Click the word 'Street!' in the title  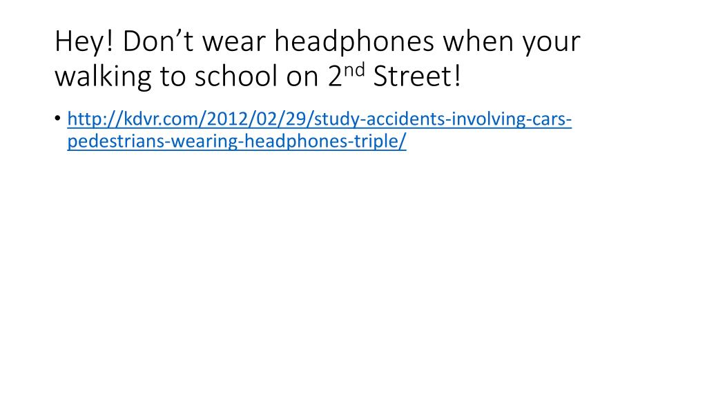point(417,76)
